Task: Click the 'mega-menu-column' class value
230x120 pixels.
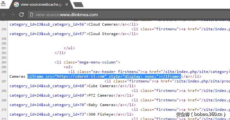Action: [x=97, y=62]
